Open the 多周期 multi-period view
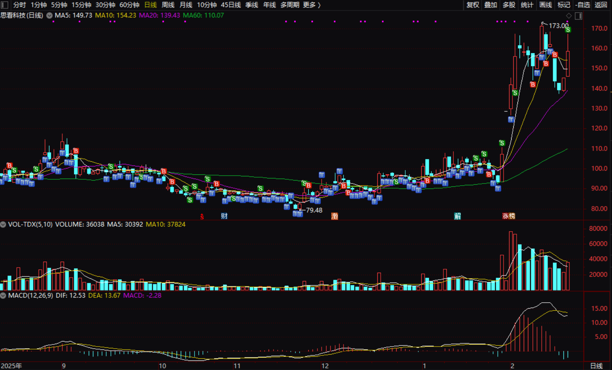The image size is (612, 370). point(290,5)
